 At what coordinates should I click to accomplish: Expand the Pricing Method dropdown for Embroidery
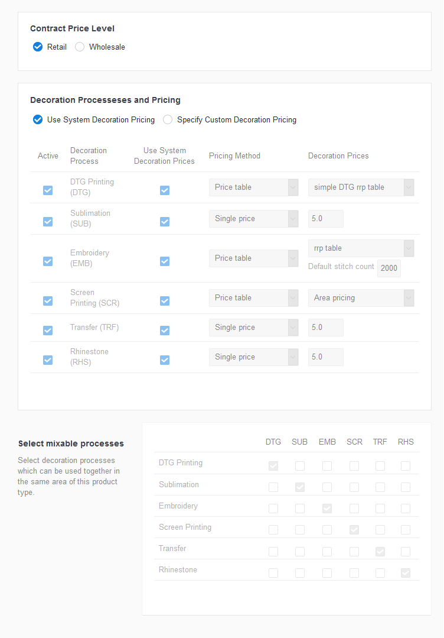click(253, 258)
